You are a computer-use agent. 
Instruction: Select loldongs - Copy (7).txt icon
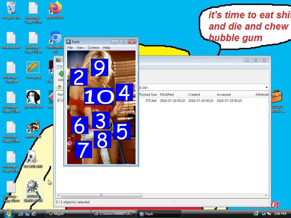(33, 43)
